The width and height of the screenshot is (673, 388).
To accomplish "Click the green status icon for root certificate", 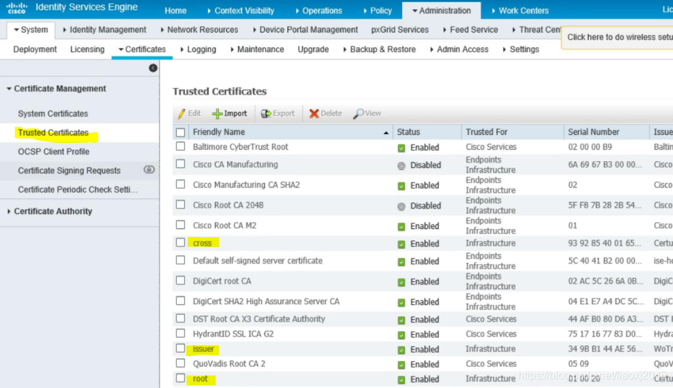I will click(x=401, y=379).
